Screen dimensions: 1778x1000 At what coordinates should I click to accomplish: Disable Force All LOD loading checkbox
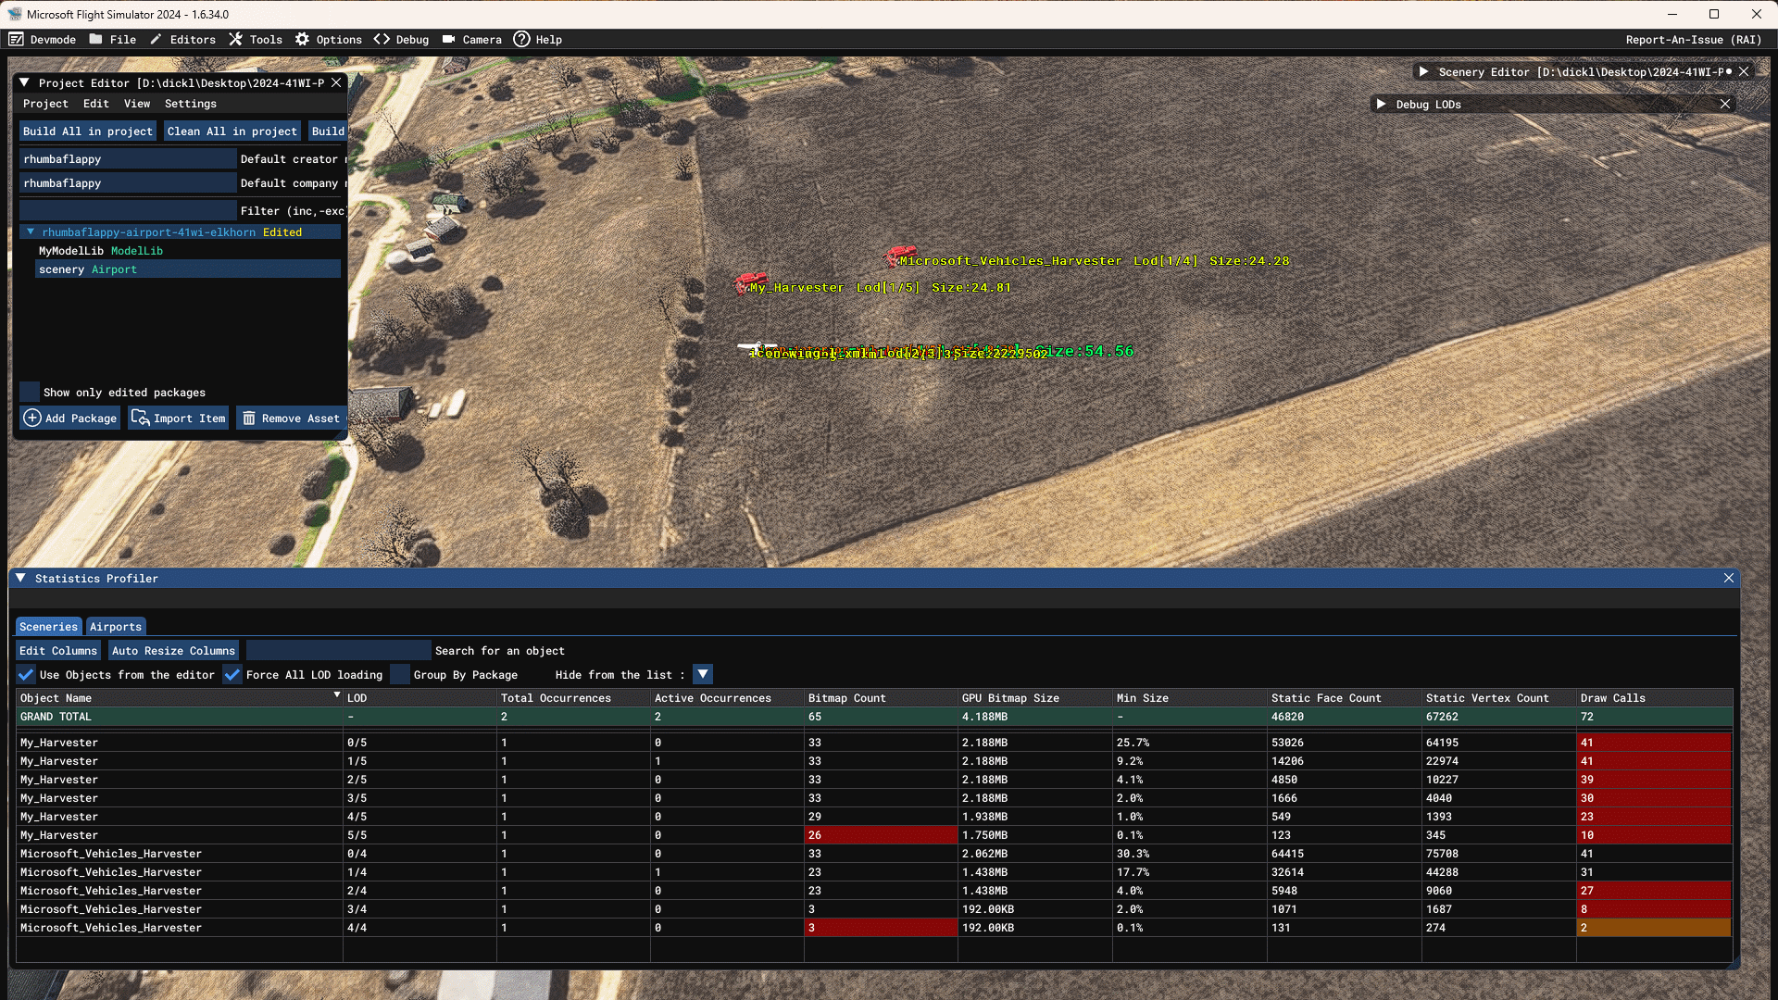[x=232, y=675]
